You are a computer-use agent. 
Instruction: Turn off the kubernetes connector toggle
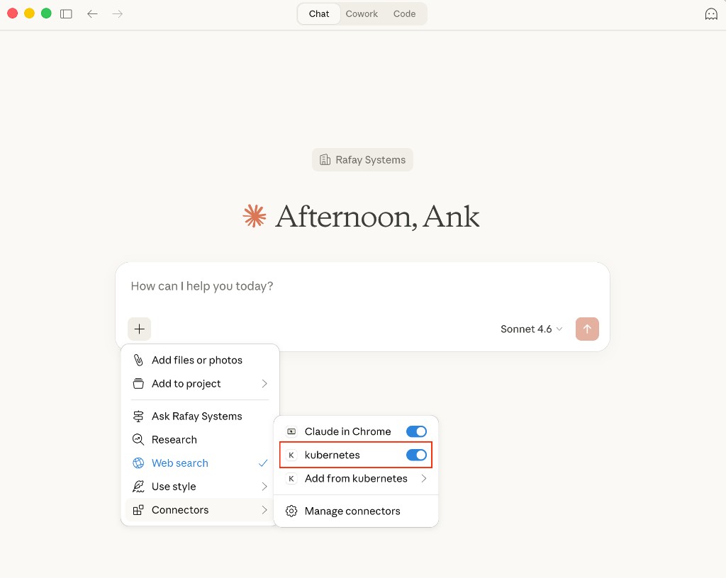click(x=416, y=455)
